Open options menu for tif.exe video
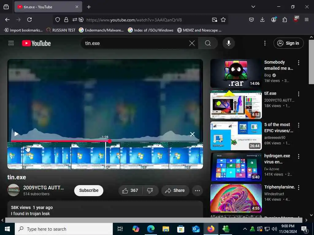This screenshot has height=235, width=314. 298,94
